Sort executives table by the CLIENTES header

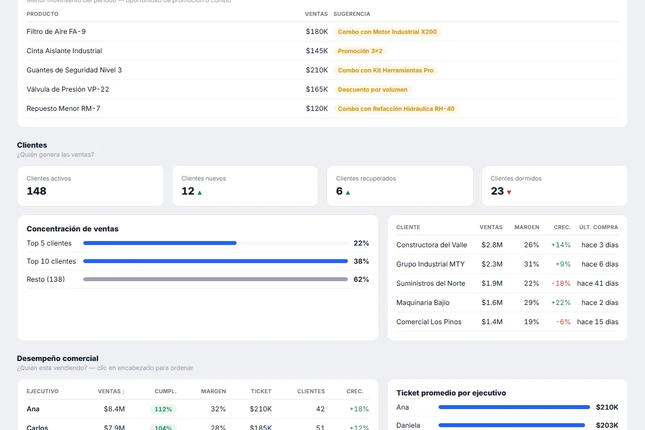click(311, 392)
